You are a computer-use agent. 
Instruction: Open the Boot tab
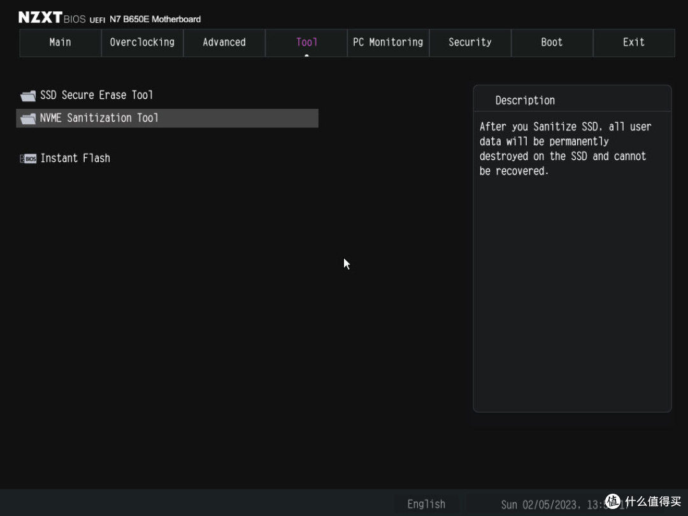pyautogui.click(x=552, y=43)
